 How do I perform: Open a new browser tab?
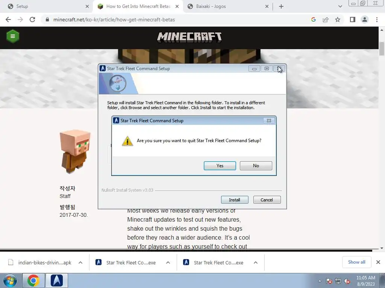pos(281,6)
